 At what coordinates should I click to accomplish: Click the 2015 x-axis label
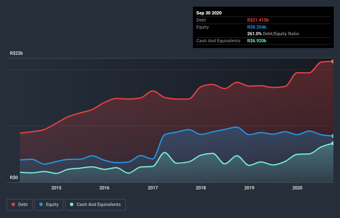[x=56, y=188]
